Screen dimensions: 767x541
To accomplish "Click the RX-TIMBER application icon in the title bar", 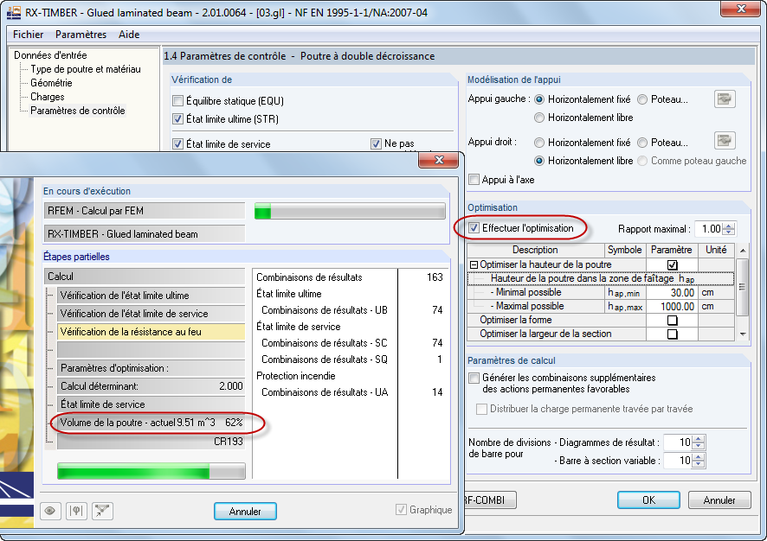I will (x=12, y=11).
